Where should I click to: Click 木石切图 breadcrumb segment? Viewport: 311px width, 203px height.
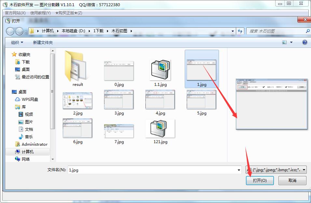119,31
